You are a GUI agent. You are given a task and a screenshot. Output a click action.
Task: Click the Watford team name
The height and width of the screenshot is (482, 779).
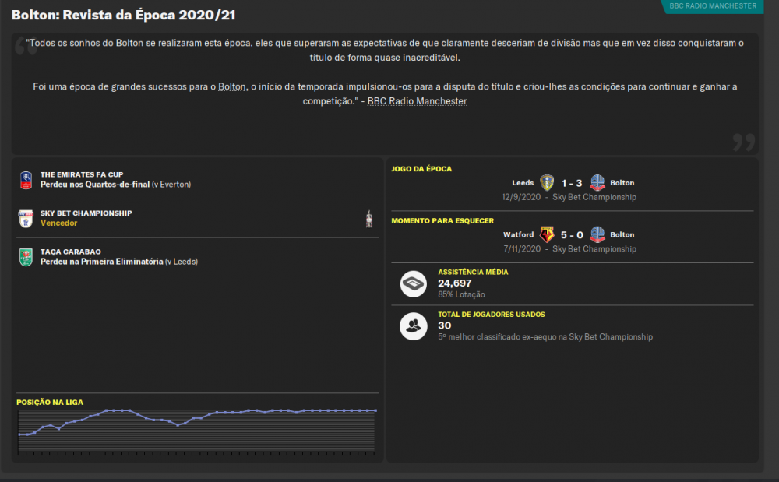click(518, 234)
